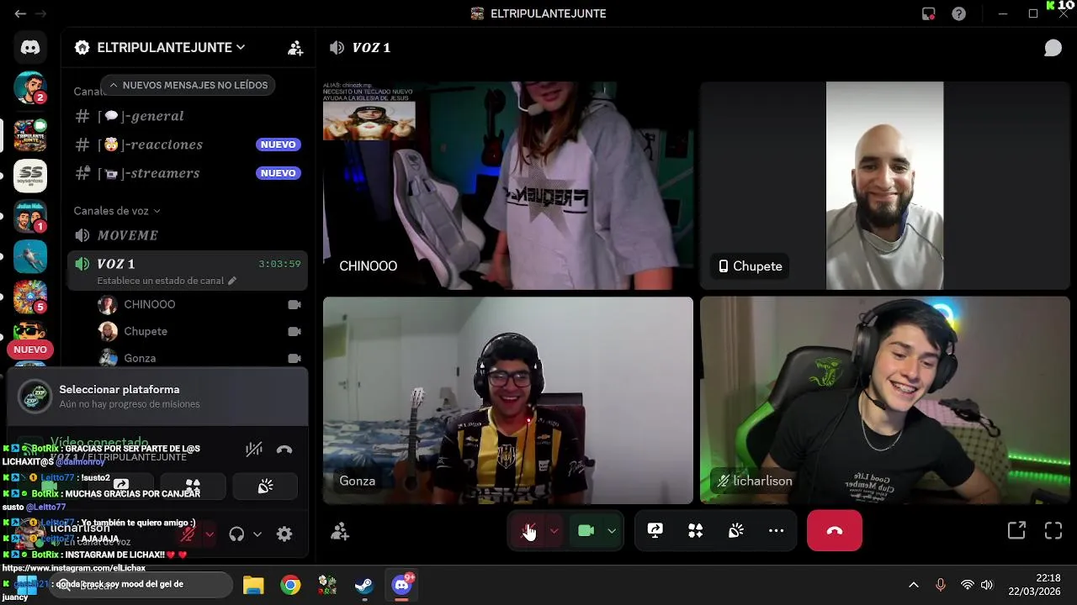The image size is (1077, 605).
Task: Open activities in the call controls
Action: coord(695,531)
